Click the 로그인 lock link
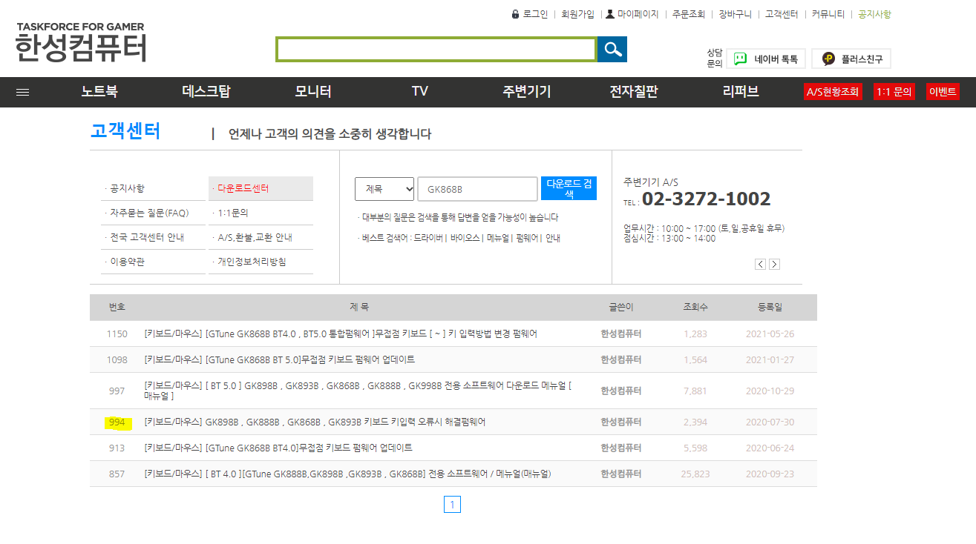 [x=530, y=14]
